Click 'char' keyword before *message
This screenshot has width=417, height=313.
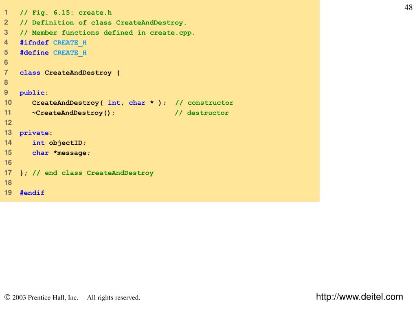tap(40, 153)
